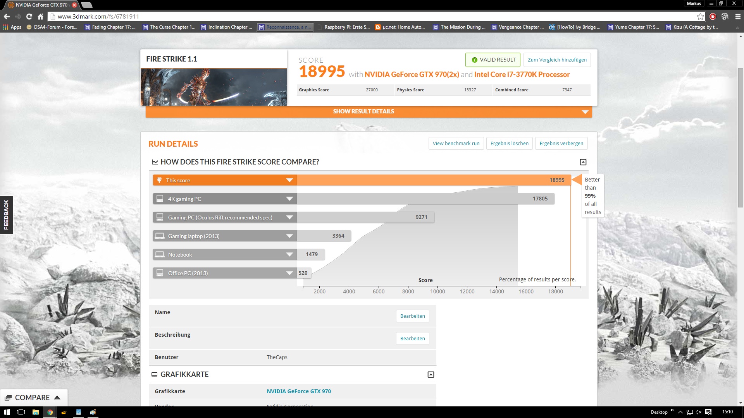Open the DSA4-Forum bookmark

52,27
